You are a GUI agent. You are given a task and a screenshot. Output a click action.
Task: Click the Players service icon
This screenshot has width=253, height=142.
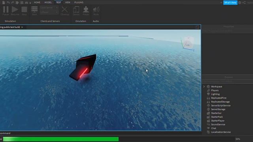tap(208, 90)
